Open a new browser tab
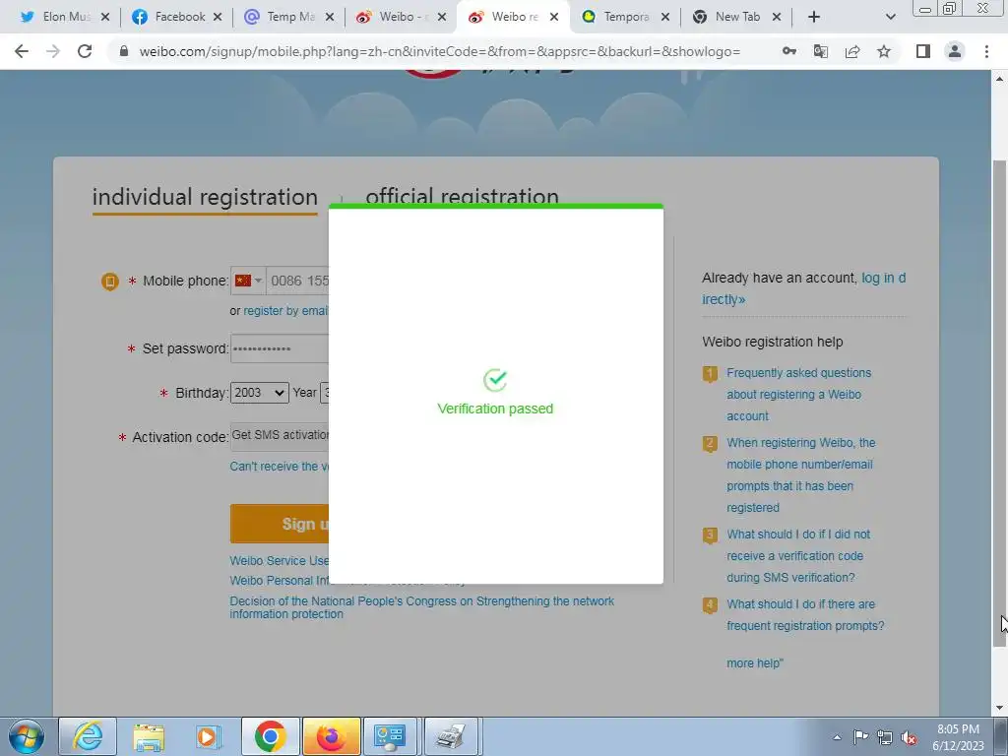The image size is (1008, 756). coord(813,17)
